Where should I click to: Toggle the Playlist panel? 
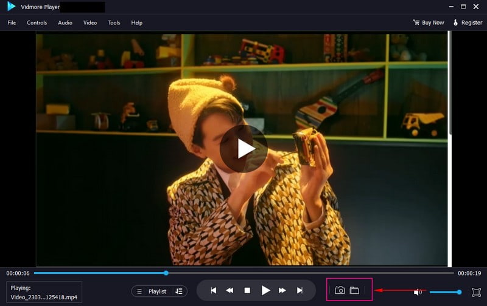click(152, 291)
